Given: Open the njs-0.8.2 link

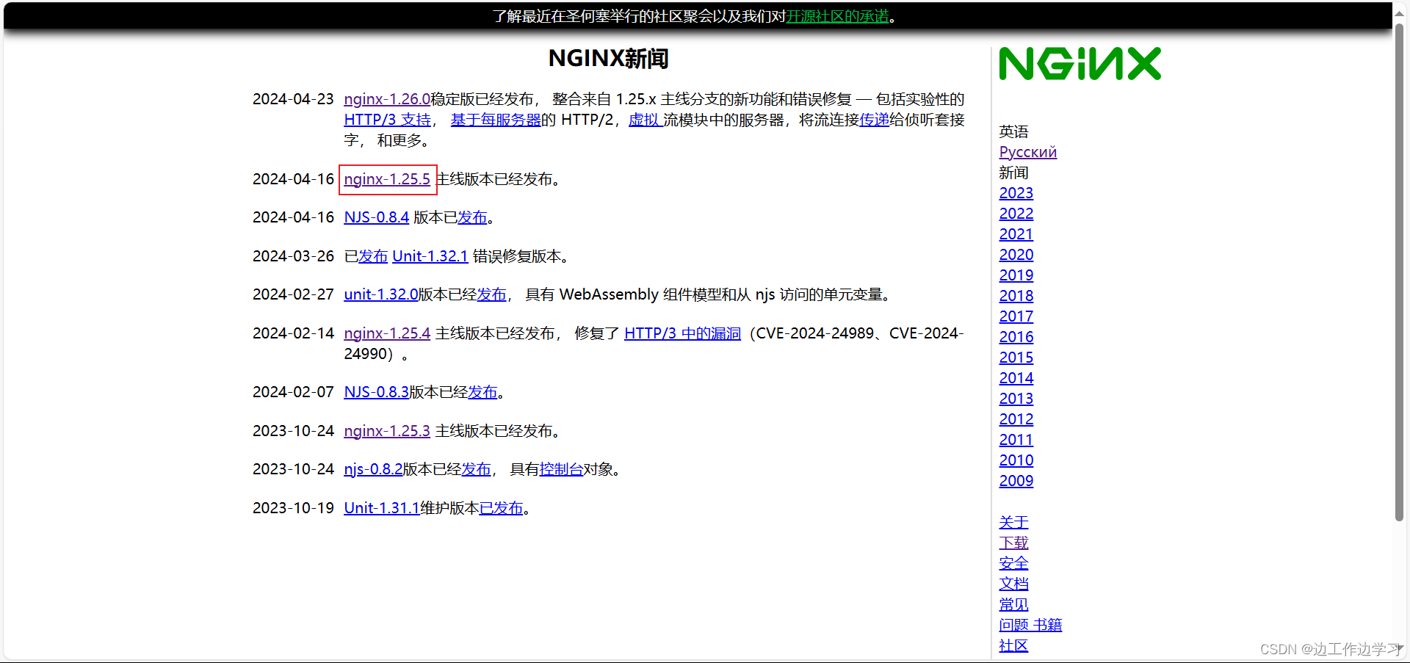Looking at the screenshot, I should [x=373, y=469].
